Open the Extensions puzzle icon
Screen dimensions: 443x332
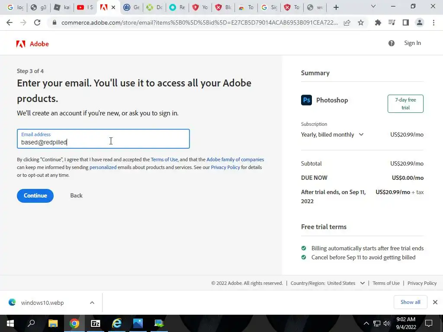click(x=378, y=22)
